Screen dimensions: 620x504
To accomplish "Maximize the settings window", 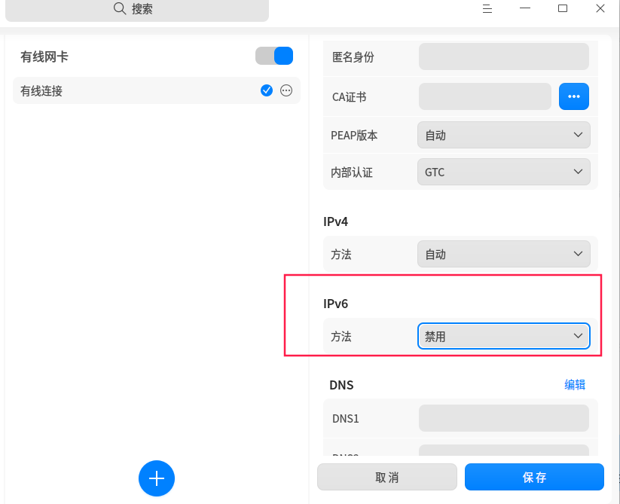I will pyautogui.click(x=562, y=8).
